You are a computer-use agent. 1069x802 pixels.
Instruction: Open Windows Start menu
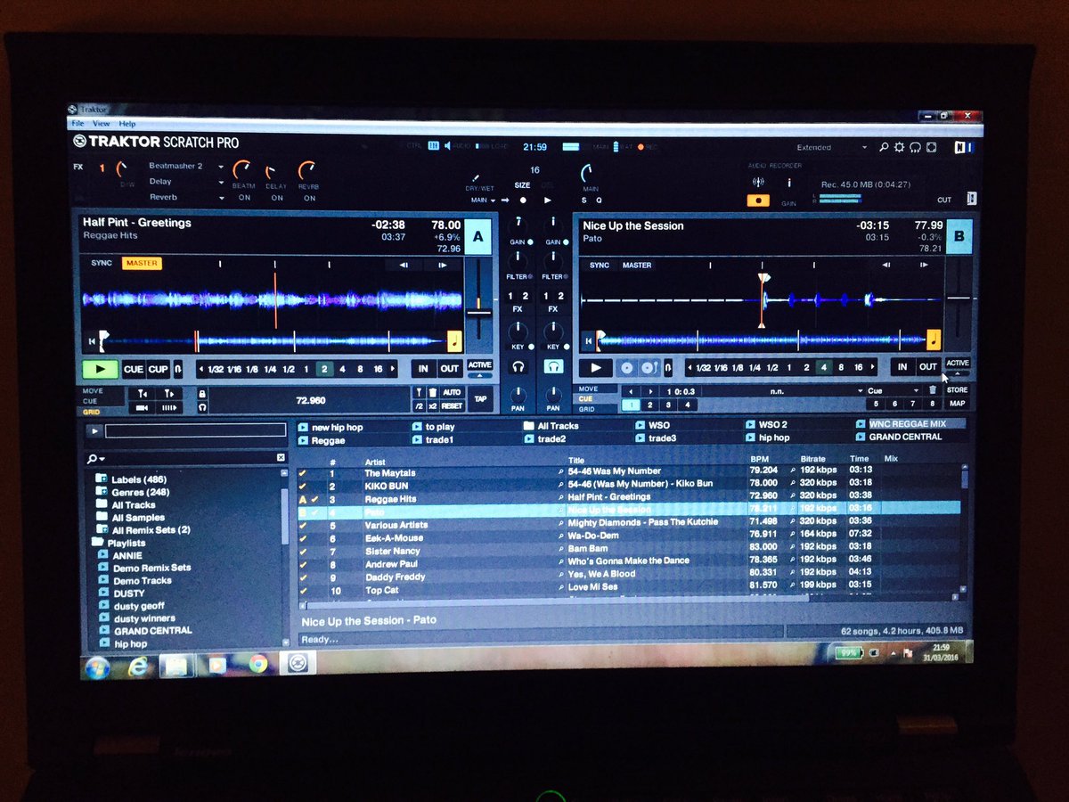coord(96,667)
